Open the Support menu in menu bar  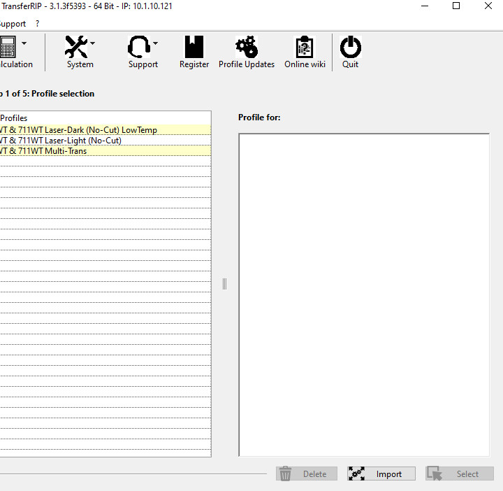[x=13, y=24]
